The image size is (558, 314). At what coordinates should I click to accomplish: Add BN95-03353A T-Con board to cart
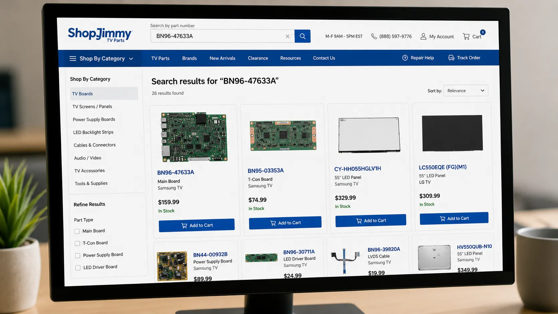(285, 223)
